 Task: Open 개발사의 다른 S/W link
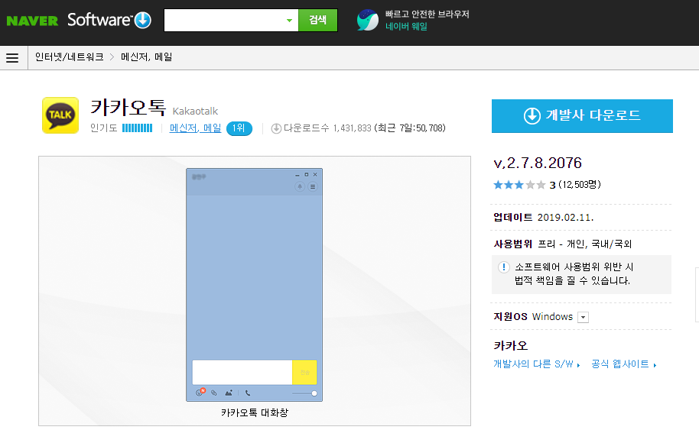pyautogui.click(x=537, y=364)
